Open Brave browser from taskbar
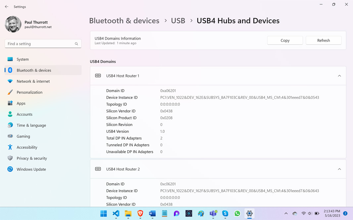Screen dimensions: 353x220 coord(140,213)
